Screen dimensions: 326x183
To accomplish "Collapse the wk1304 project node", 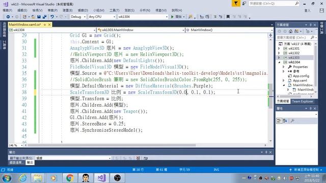I will tap(279, 62).
